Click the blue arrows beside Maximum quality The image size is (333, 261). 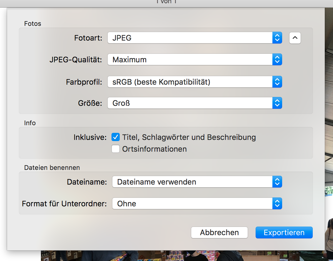(x=277, y=60)
